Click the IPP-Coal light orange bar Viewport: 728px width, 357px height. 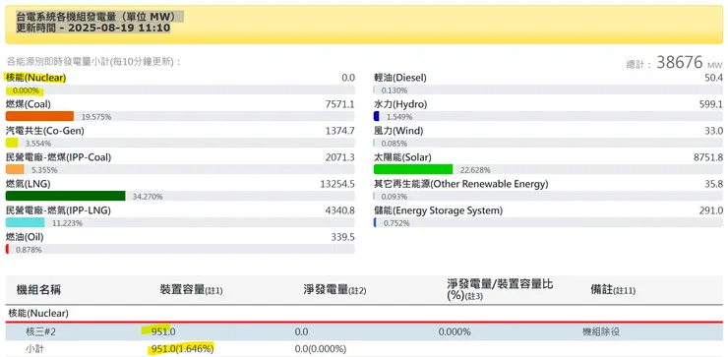(15, 169)
